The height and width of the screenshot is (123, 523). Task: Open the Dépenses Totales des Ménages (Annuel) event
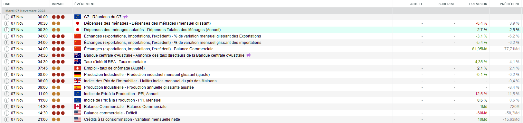point(152,30)
